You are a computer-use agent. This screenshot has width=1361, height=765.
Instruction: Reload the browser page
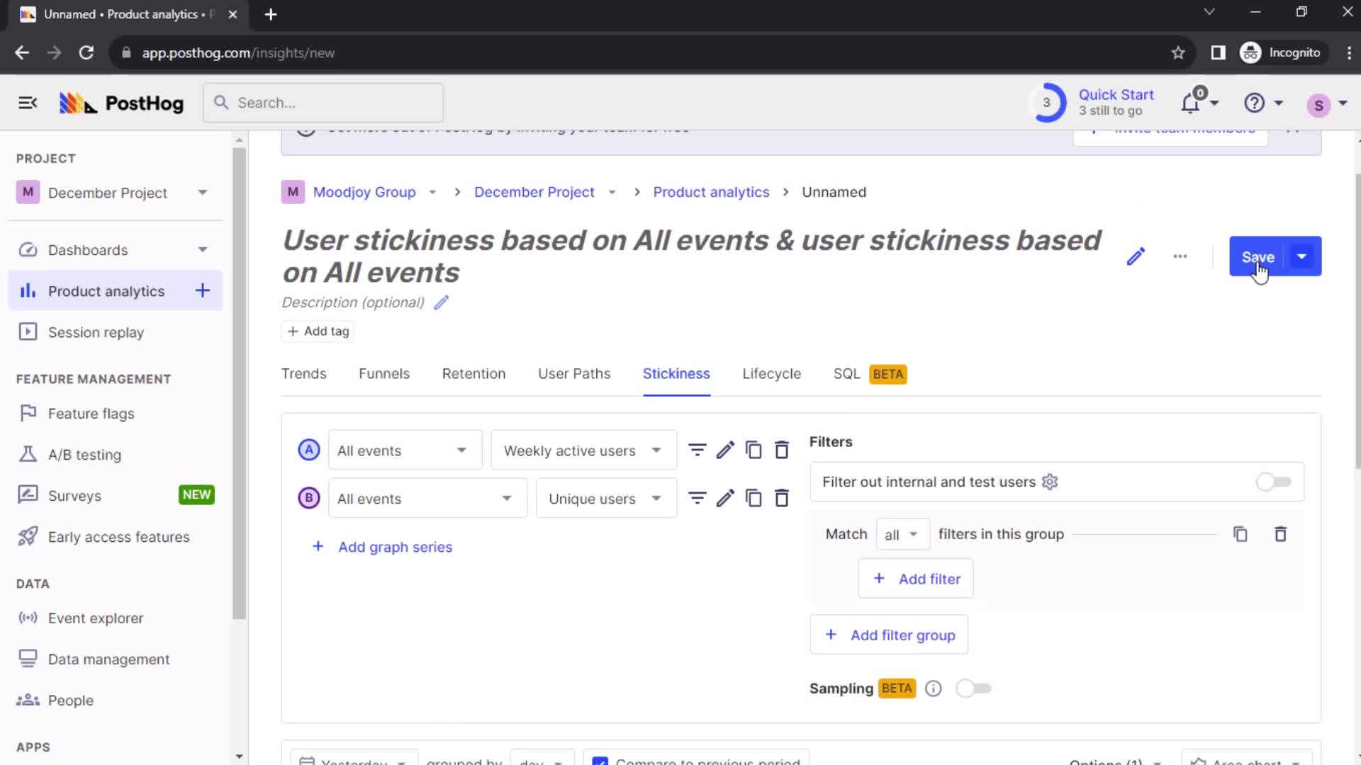point(86,53)
